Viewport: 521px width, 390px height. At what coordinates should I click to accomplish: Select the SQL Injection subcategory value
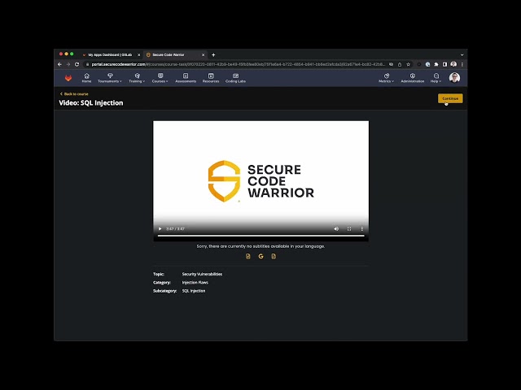pos(194,291)
